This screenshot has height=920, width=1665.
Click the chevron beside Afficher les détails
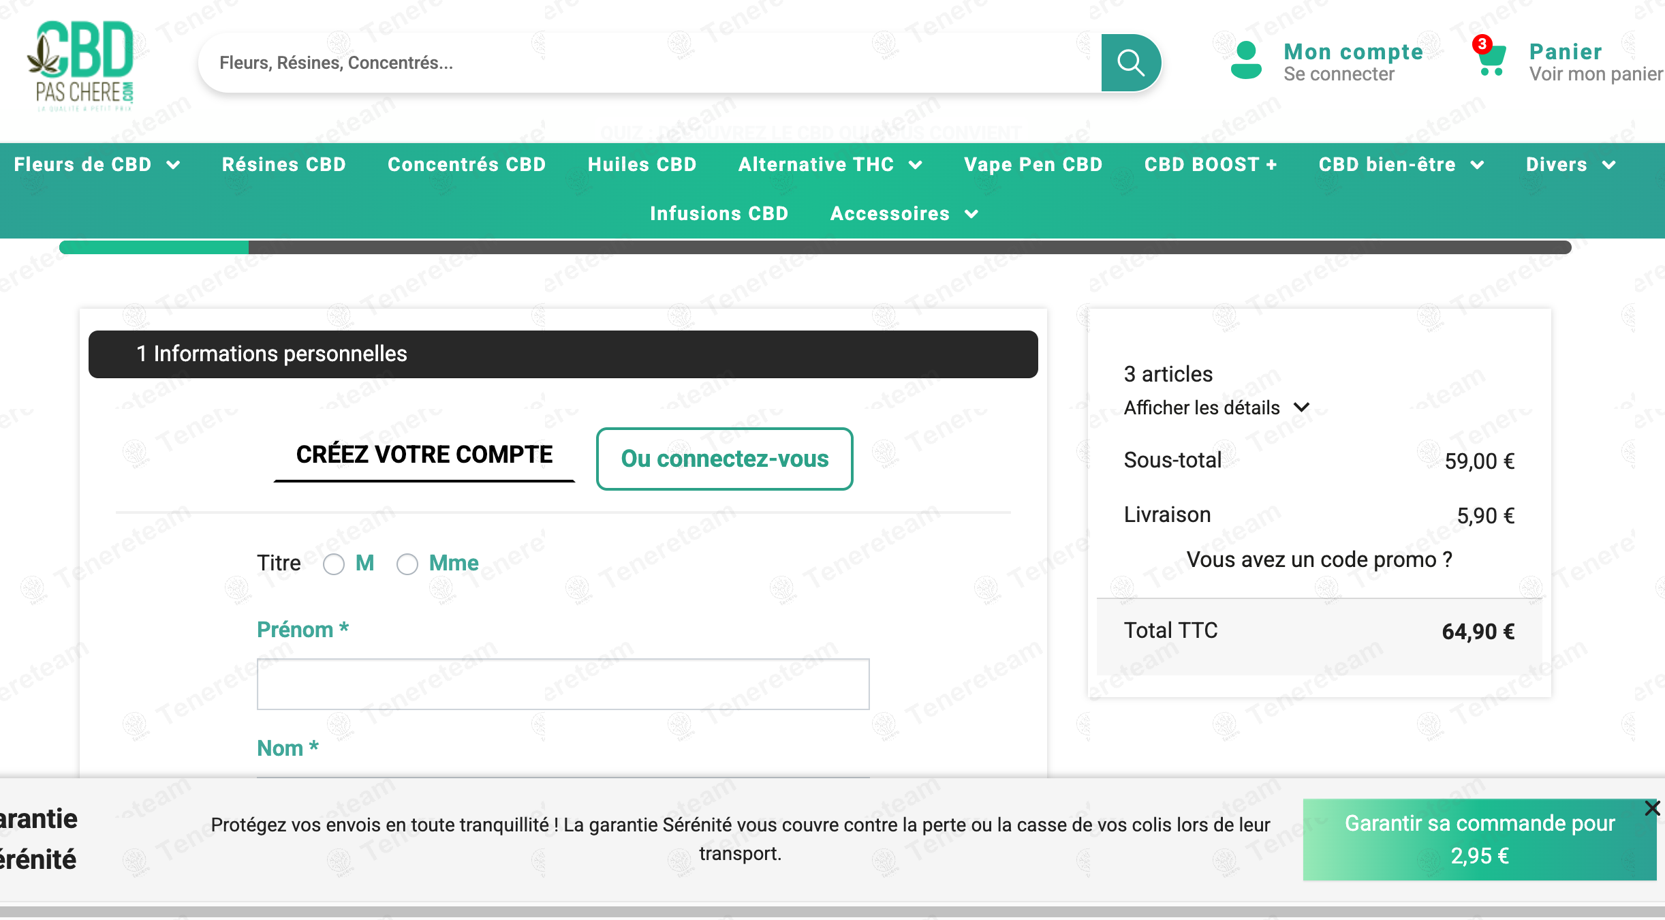pos(1301,408)
